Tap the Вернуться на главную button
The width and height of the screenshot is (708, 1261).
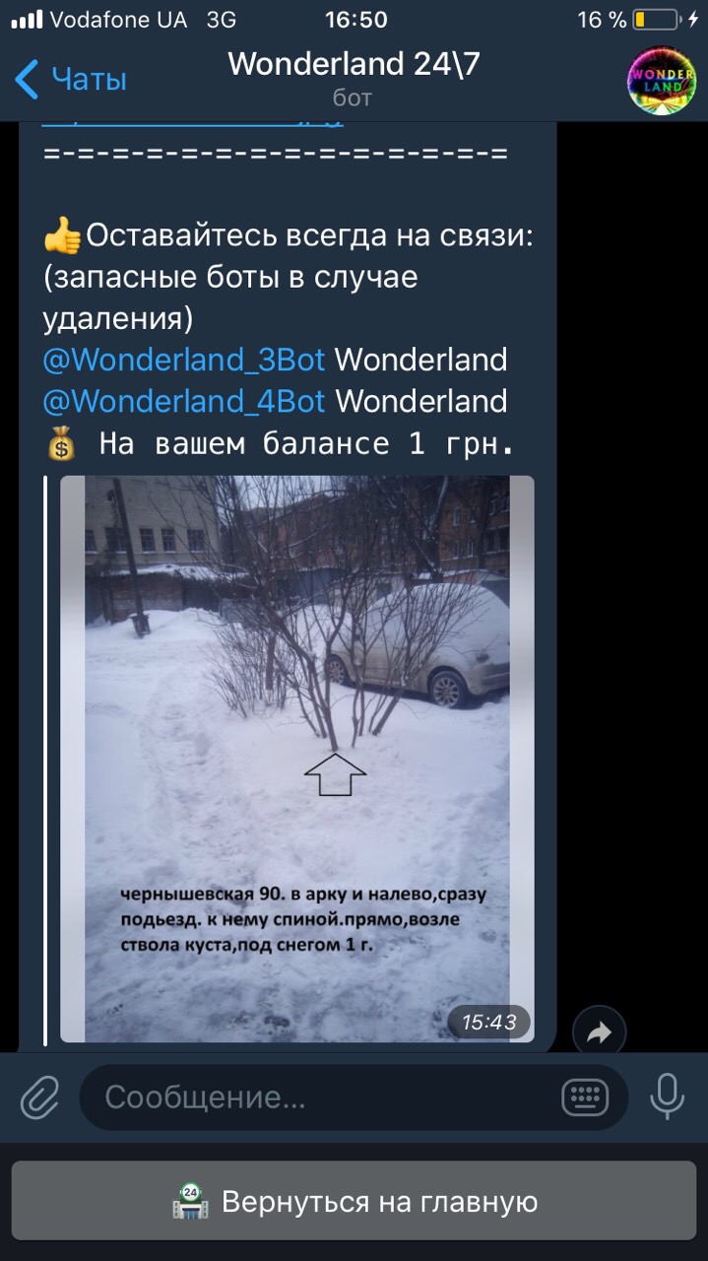pyautogui.click(x=354, y=1202)
